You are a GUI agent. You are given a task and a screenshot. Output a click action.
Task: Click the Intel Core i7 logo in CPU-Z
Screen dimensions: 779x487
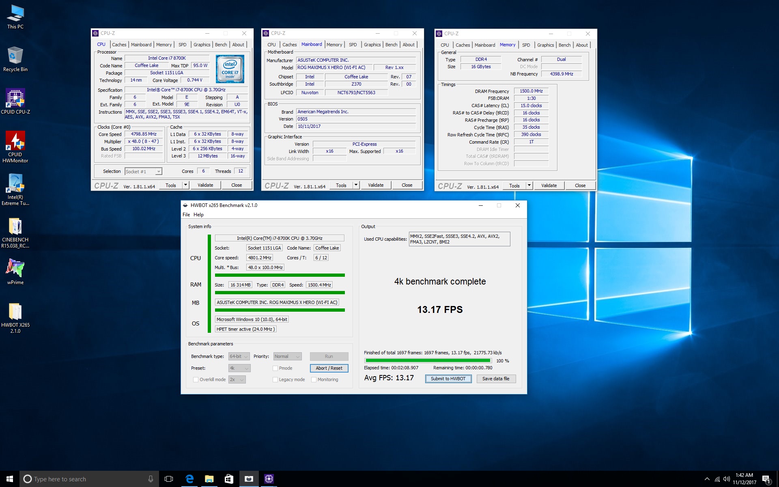(230, 69)
